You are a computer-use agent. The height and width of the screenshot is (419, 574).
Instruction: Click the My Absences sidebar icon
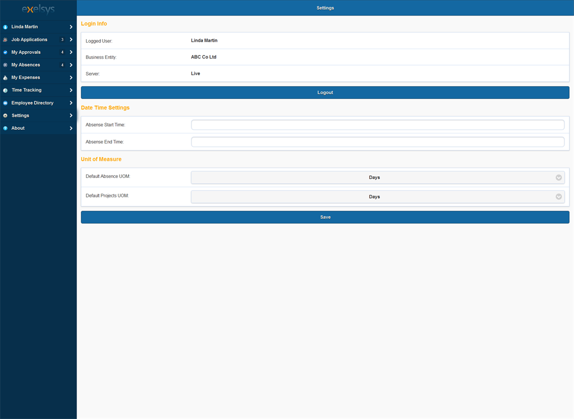(x=5, y=65)
